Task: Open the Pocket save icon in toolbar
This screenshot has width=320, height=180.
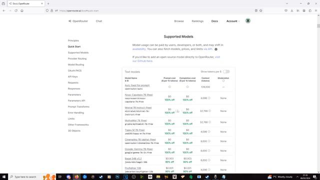Action: coord(286,10)
